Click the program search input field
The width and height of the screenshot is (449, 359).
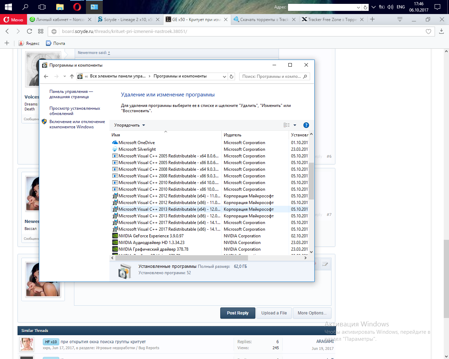(x=271, y=76)
